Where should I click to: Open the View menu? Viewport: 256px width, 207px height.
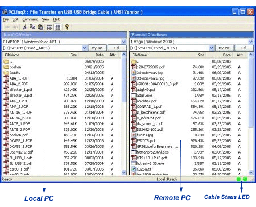click(x=46, y=19)
